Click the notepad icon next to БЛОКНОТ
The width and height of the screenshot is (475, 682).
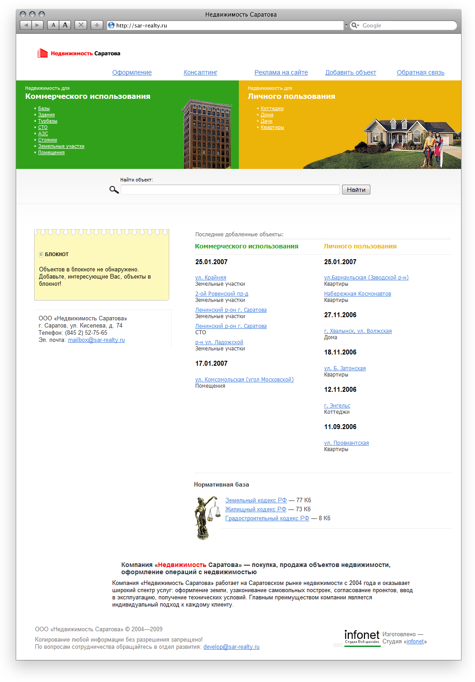coord(41,254)
